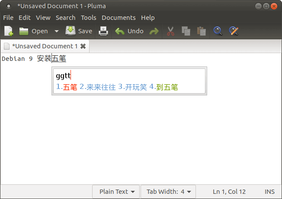Select candidate 2 来来往往 in the IME popup
This screenshot has width=282, height=199.
[97, 87]
